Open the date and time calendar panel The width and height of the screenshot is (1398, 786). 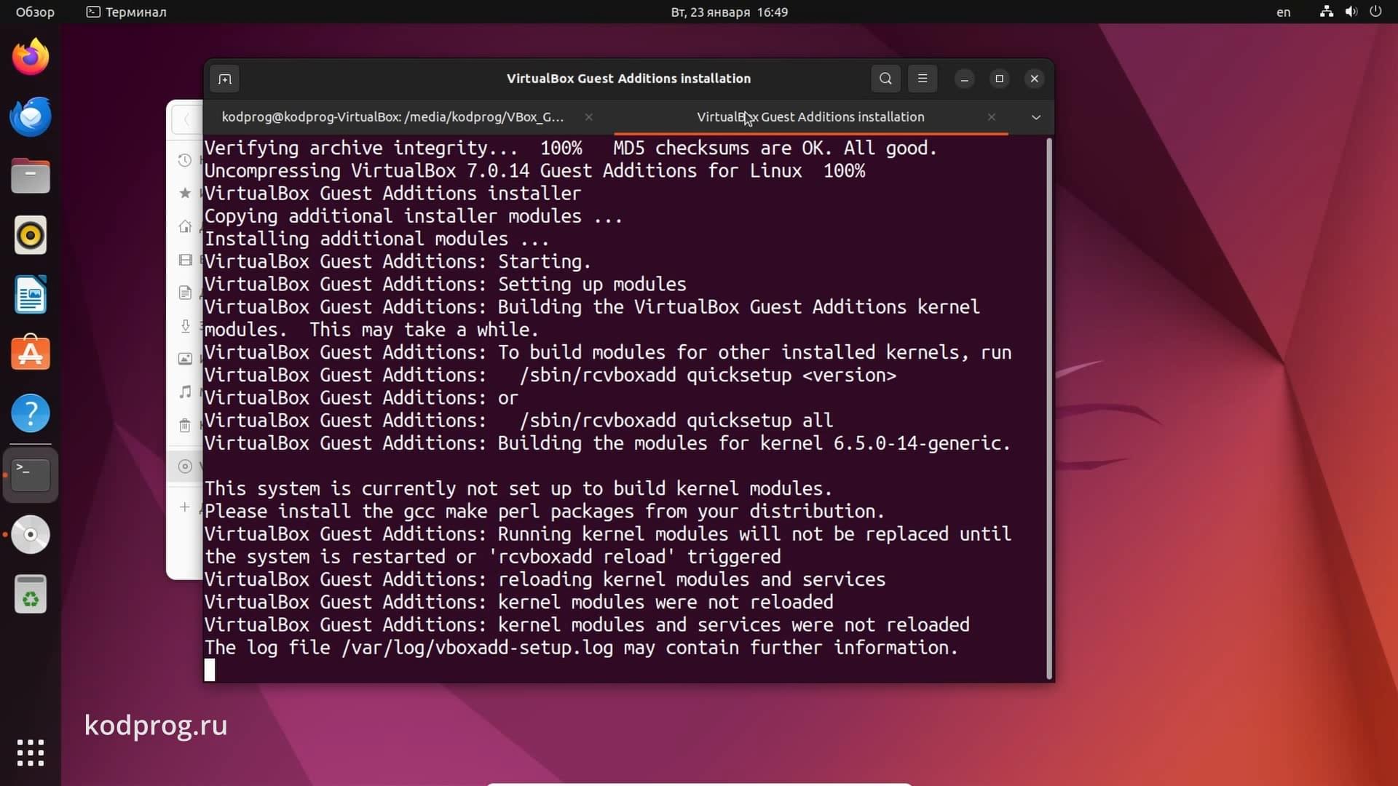[729, 12]
